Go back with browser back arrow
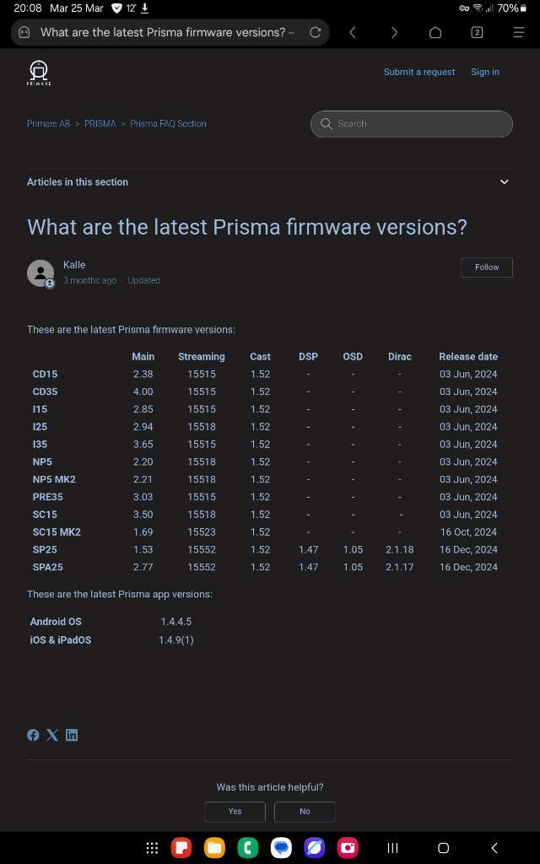Viewport: 540px width, 864px height. click(353, 33)
